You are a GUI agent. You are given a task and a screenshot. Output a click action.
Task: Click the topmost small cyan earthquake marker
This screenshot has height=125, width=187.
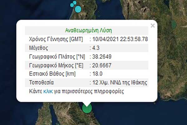tap(74, 3)
